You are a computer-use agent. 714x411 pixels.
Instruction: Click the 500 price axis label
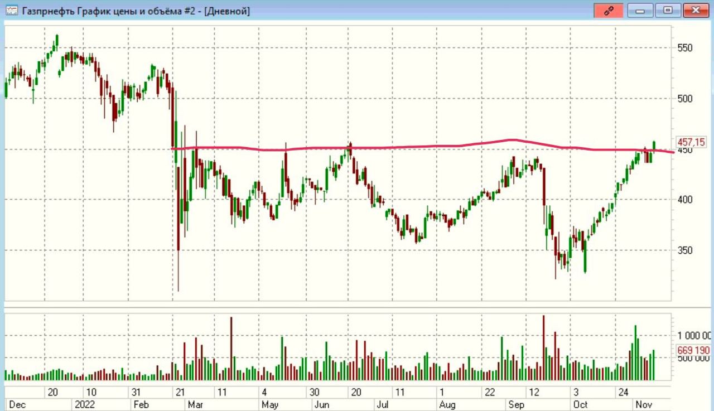tap(685, 99)
